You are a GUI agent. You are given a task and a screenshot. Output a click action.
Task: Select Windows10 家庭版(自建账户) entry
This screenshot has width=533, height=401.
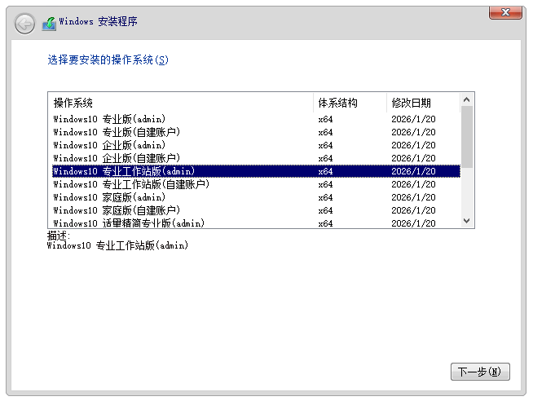(x=117, y=210)
